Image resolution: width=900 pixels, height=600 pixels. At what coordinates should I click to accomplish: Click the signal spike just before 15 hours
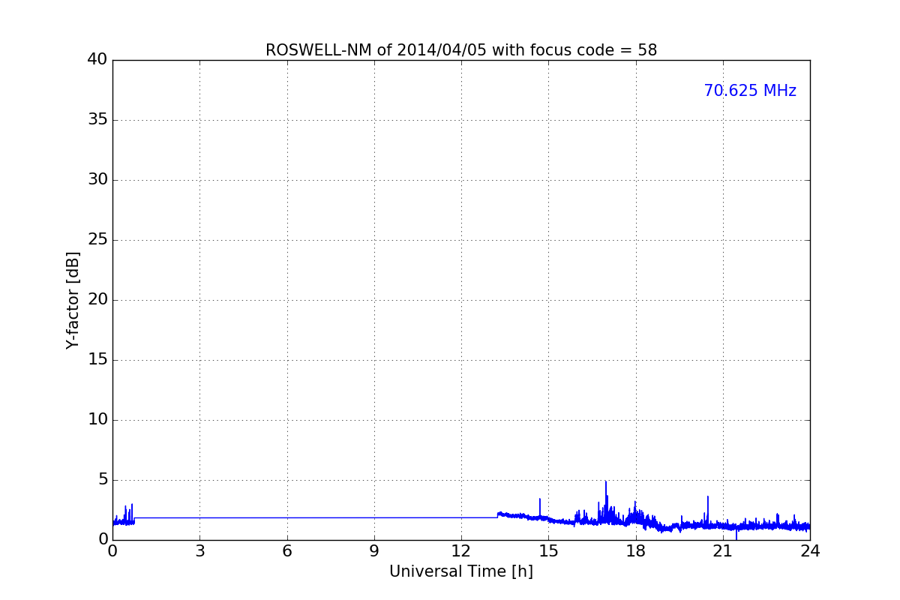[539, 507]
